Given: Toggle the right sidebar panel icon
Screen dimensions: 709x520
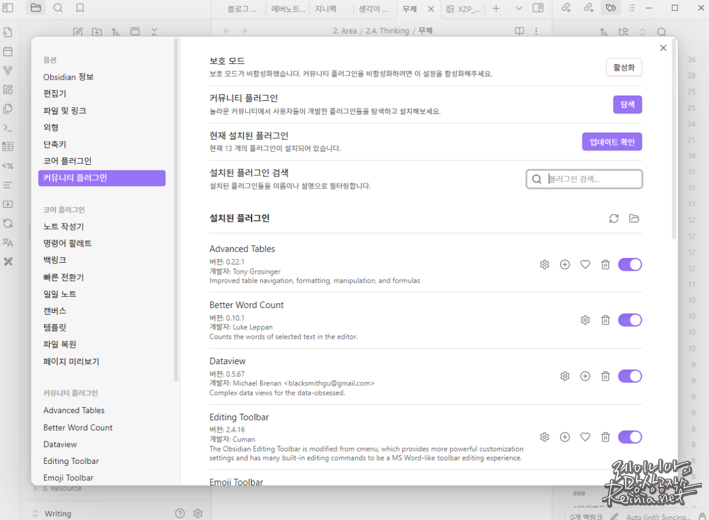Looking at the screenshot, I should pyautogui.click(x=538, y=8).
